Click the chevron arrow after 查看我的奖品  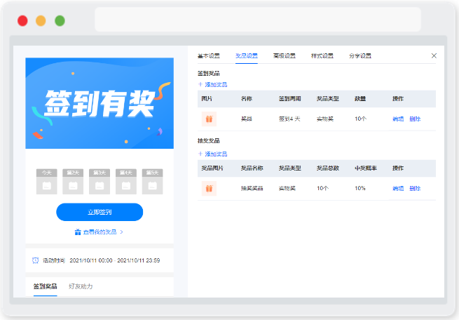(x=121, y=232)
